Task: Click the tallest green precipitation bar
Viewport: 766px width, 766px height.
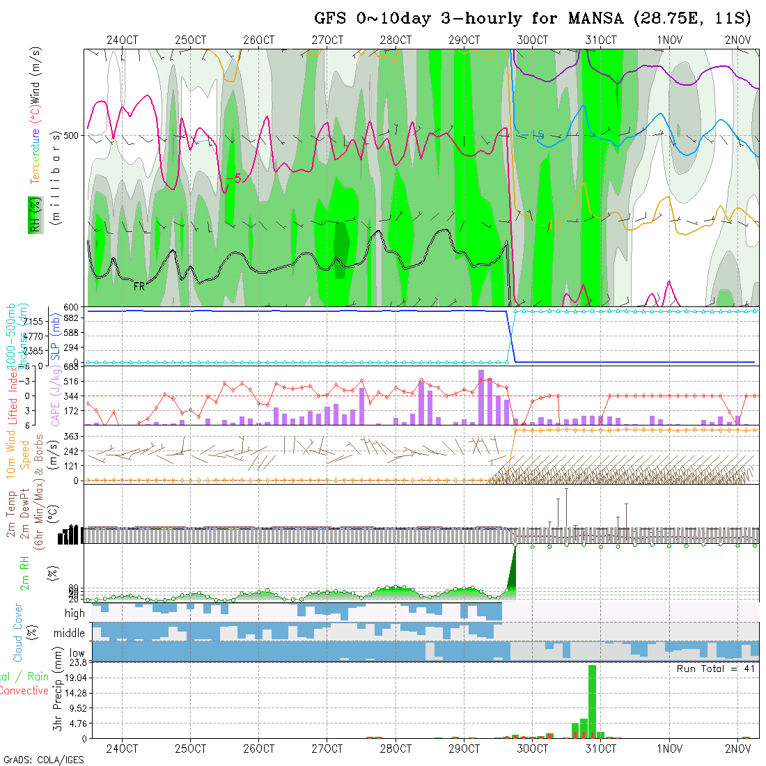Action: pos(592,700)
